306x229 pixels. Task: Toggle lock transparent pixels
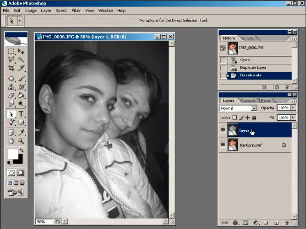235,117
